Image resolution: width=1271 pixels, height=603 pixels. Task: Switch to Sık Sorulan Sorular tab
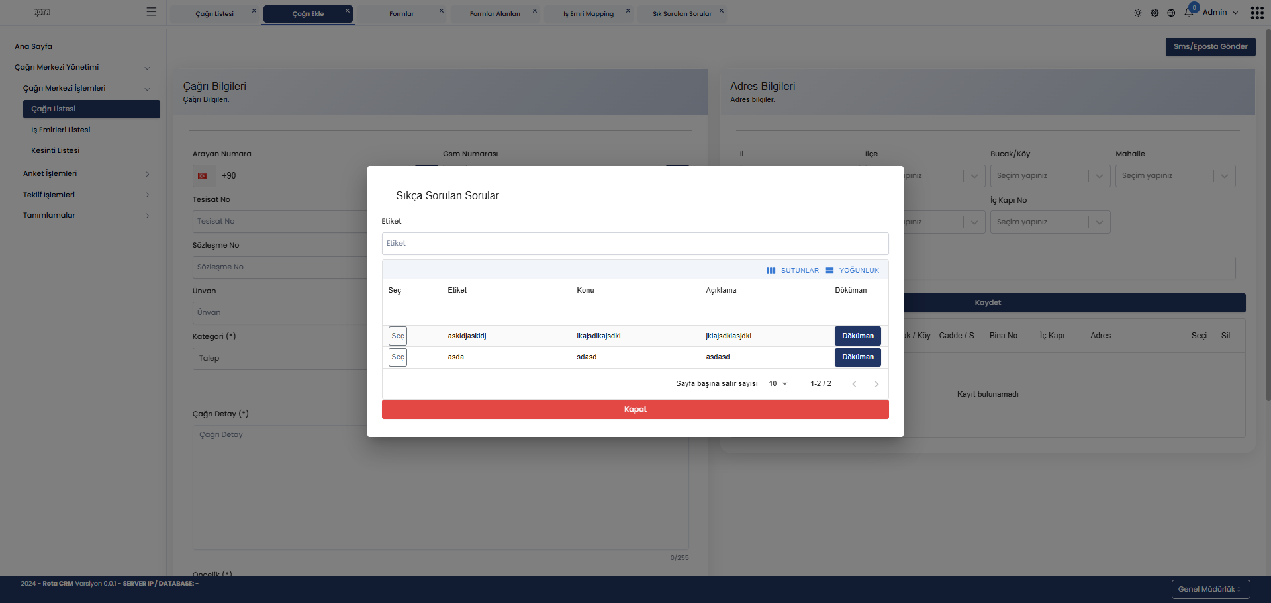(x=682, y=14)
